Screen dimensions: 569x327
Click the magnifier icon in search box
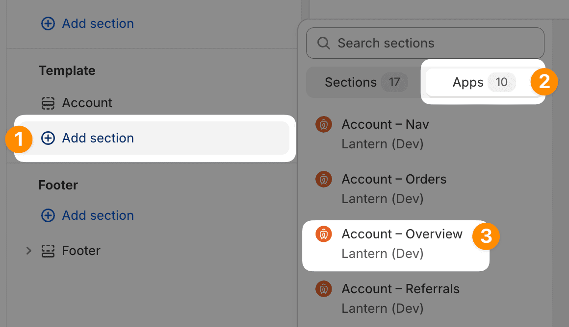click(324, 44)
